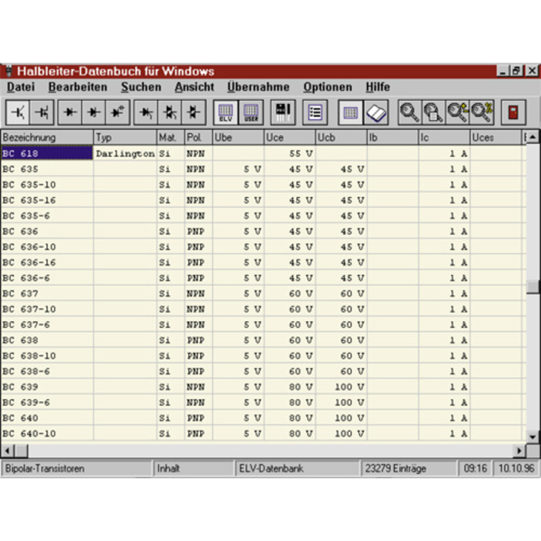Click the horizontal scrollbar left arrow
Viewport: 541px width, 541px height.
(7, 451)
